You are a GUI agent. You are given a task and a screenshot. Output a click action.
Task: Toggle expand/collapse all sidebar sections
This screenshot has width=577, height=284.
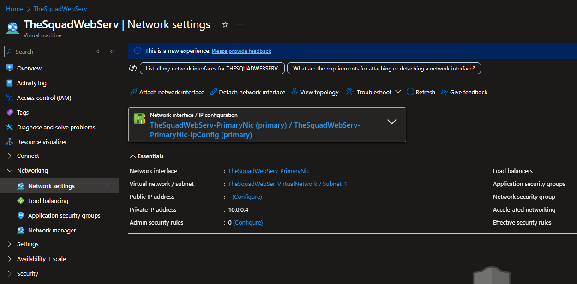[98, 52]
